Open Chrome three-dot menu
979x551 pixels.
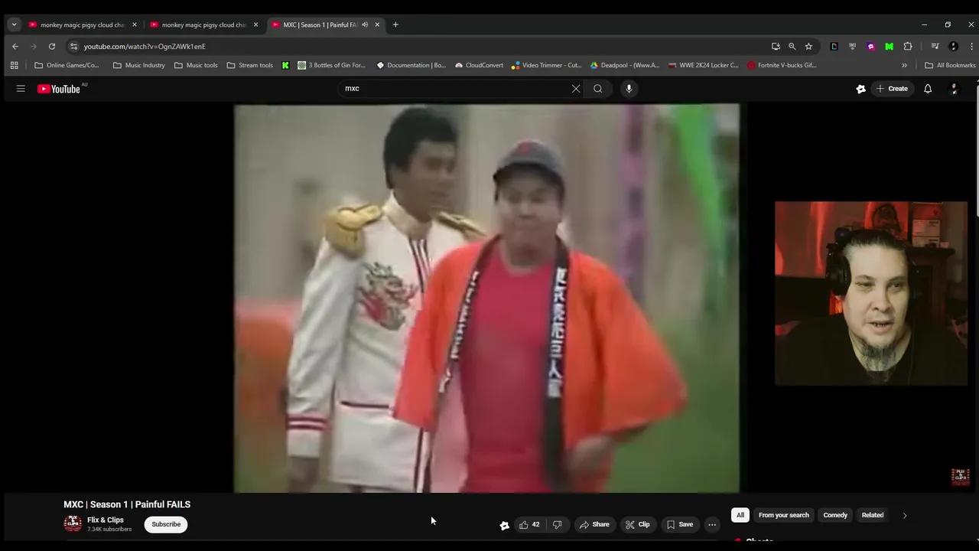tap(971, 46)
